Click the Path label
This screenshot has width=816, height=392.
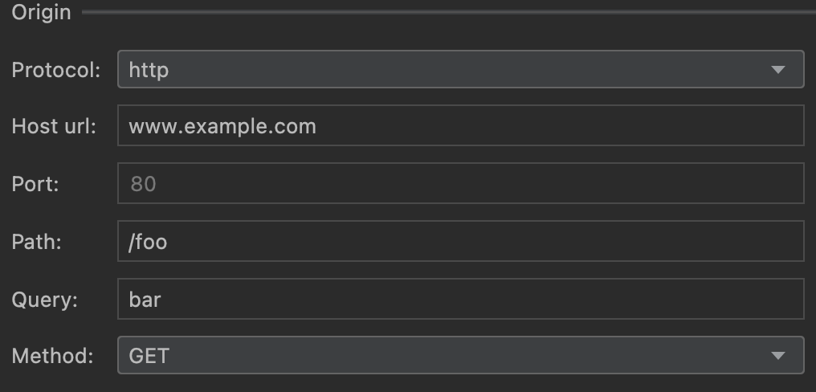coord(37,242)
